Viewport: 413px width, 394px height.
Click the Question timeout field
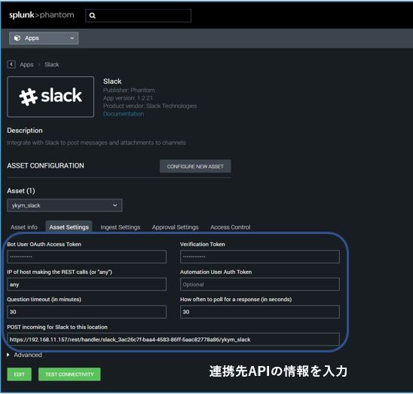click(87, 312)
